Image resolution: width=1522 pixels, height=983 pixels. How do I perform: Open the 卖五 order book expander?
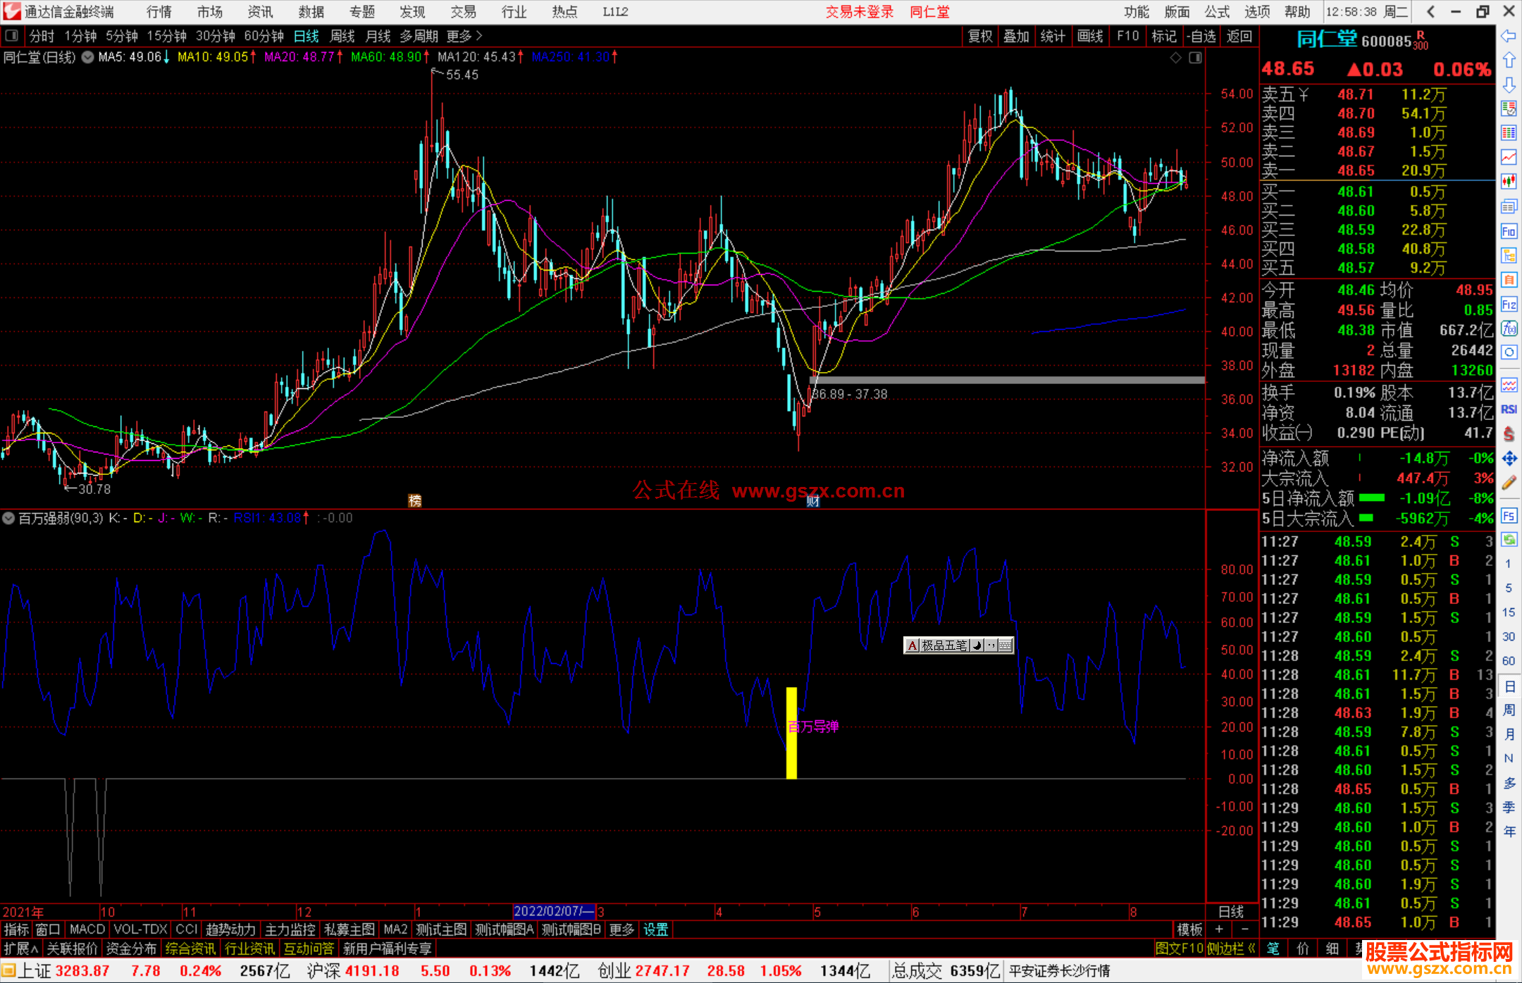pos(1304,94)
